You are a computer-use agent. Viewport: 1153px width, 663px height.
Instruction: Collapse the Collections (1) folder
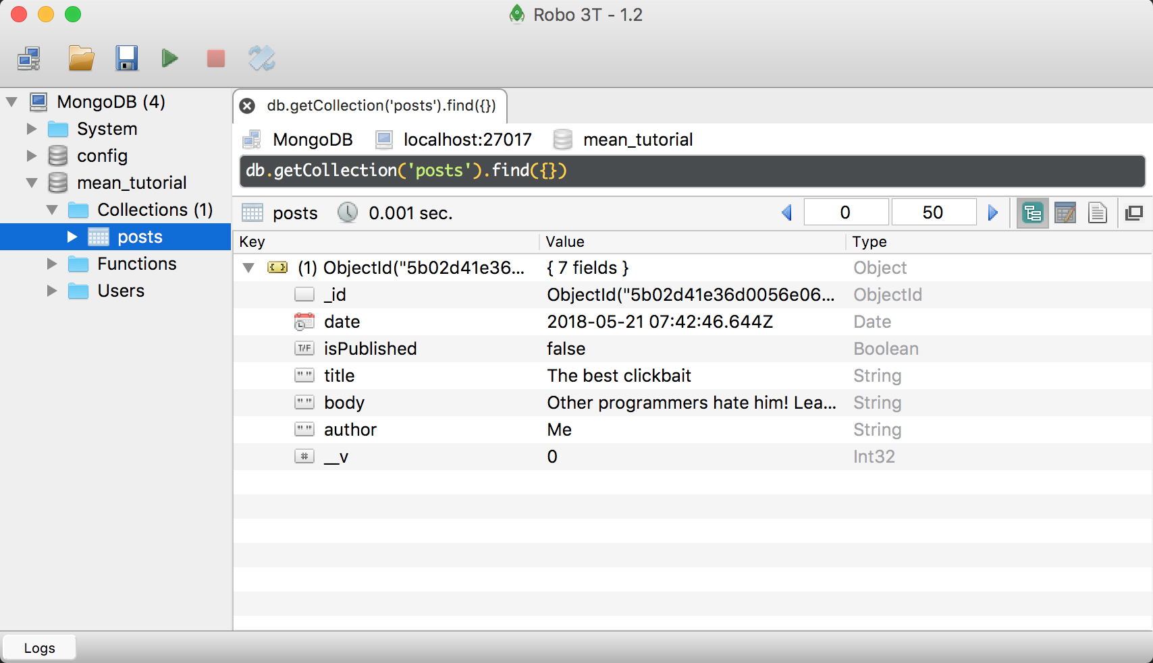(52, 210)
